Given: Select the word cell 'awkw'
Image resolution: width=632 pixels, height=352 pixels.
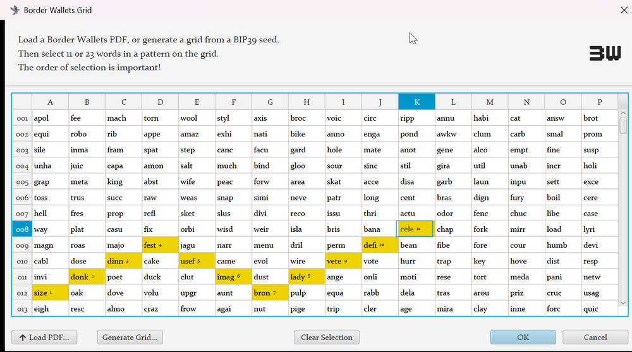Looking at the screenshot, I should pyautogui.click(x=453, y=134).
